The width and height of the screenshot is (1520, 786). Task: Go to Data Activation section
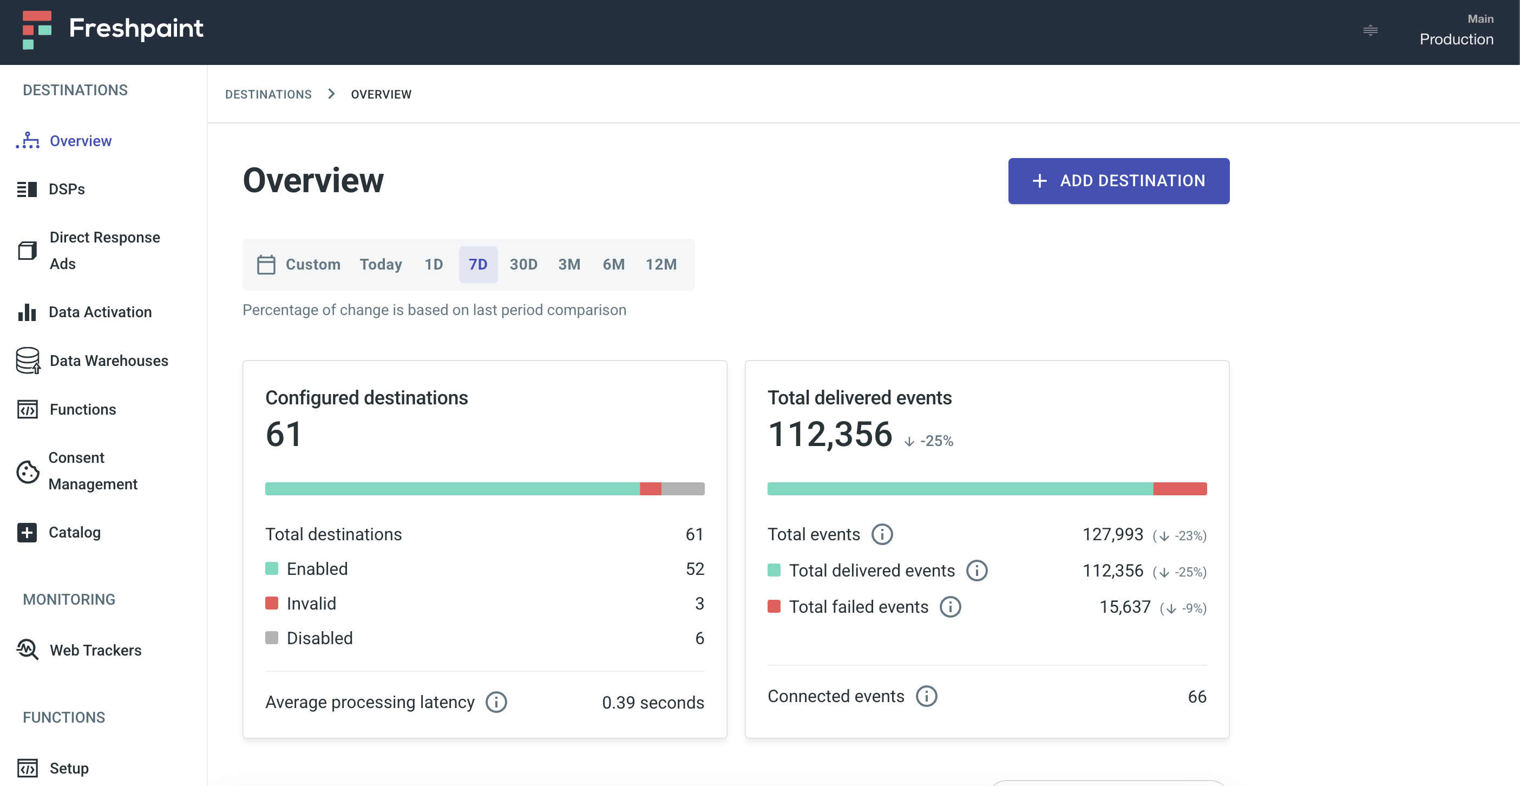[x=100, y=312]
